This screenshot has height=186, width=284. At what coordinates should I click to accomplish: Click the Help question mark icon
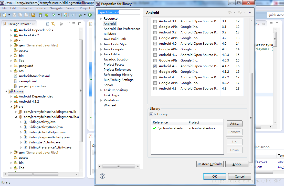click(102, 176)
